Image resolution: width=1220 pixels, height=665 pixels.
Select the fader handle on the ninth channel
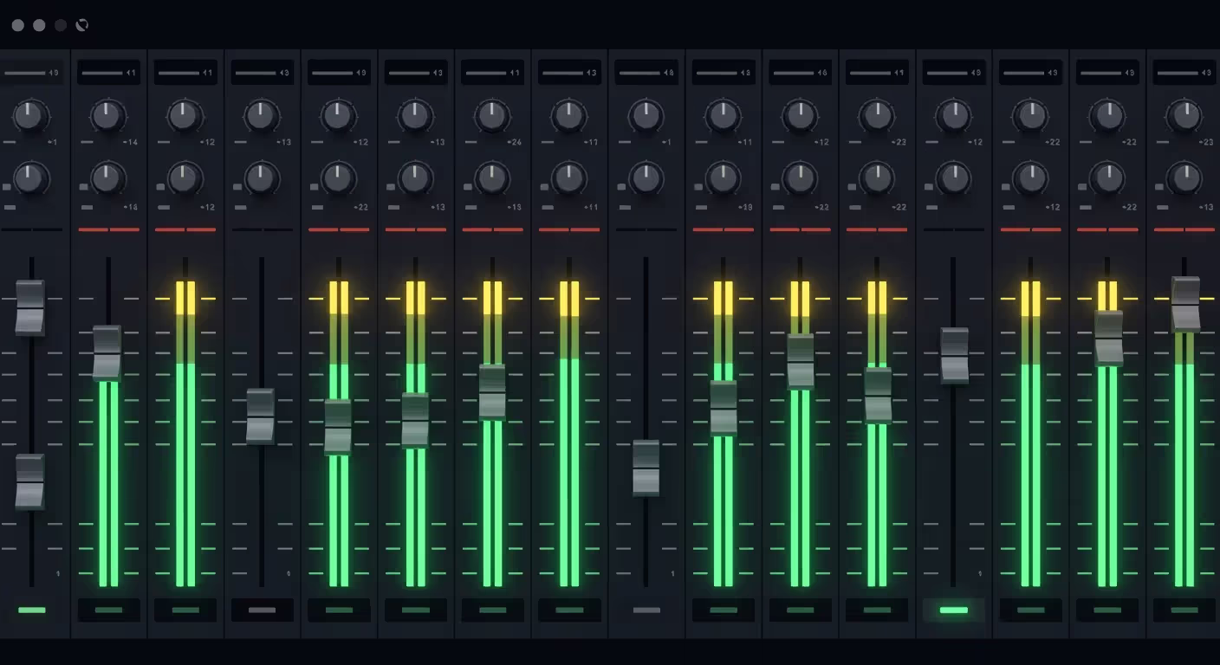pos(646,468)
